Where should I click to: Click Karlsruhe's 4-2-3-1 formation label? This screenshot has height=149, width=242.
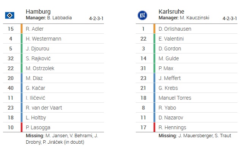click(229, 19)
